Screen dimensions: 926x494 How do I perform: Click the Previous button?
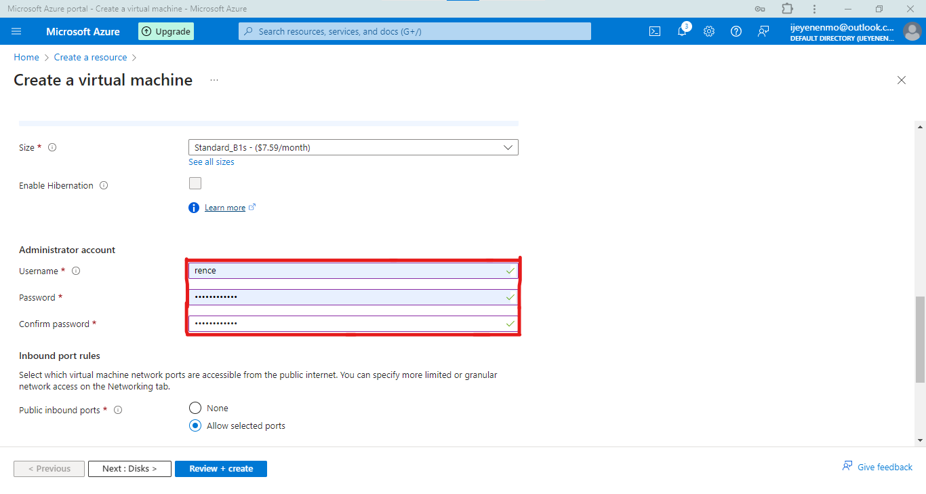coord(49,469)
